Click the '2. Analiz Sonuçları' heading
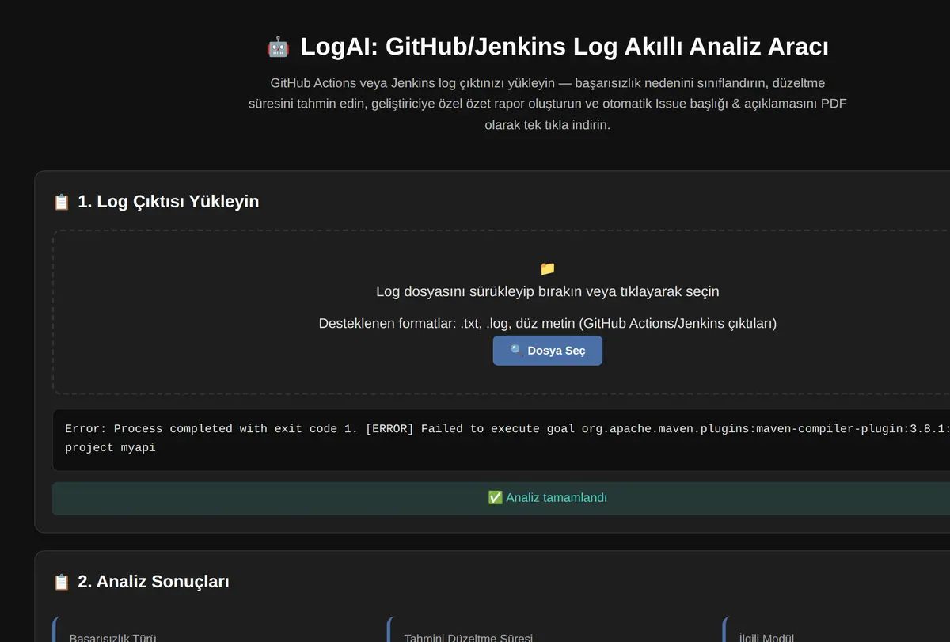The height and width of the screenshot is (642, 950). (154, 582)
